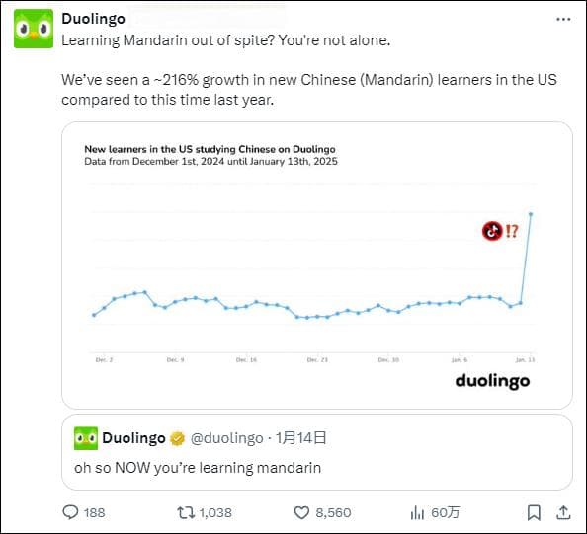
Task: Open the @duolingo handle link
Action: pyautogui.click(x=227, y=438)
